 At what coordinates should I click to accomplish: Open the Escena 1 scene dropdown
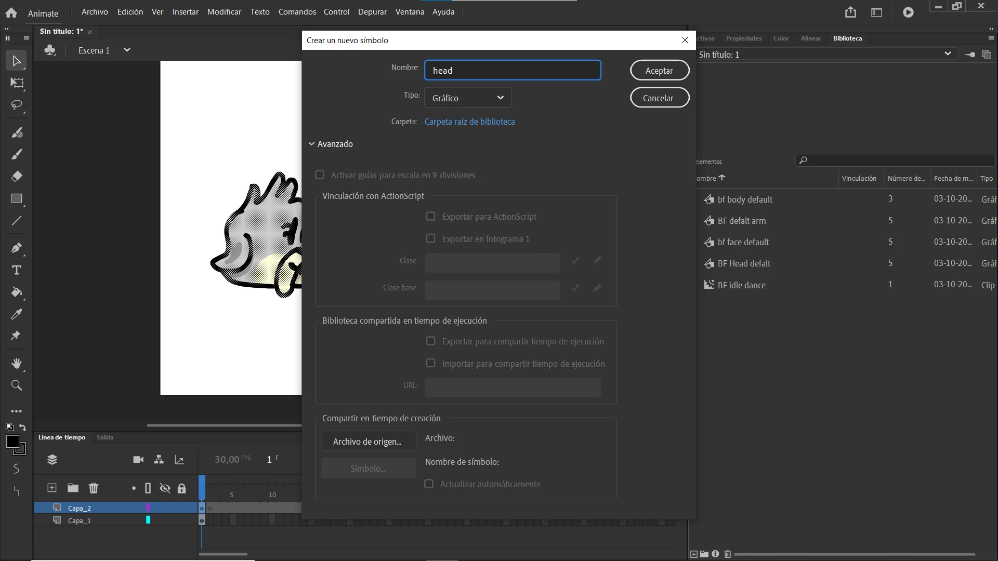point(126,50)
